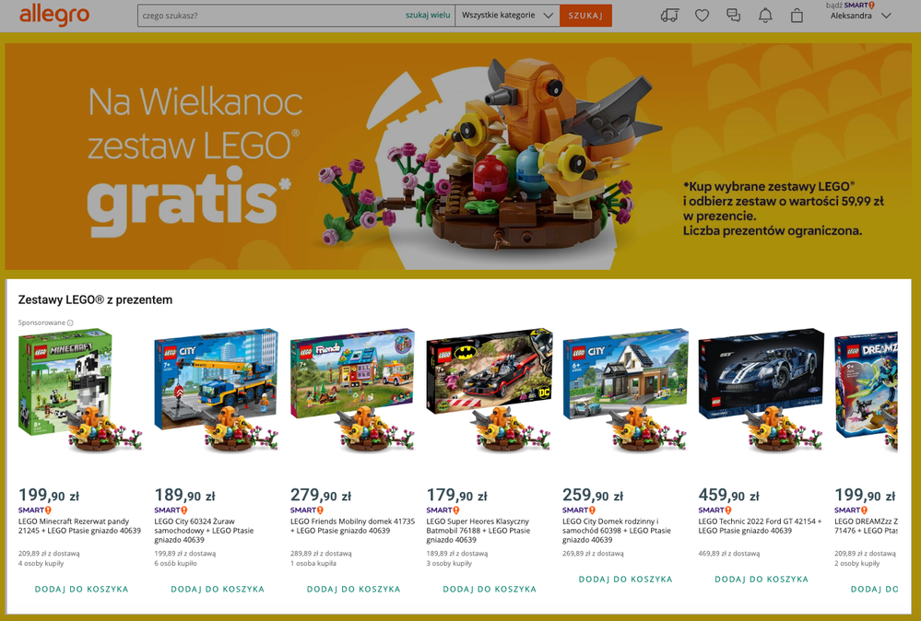Expand the Aleksandra account menu
Image resolution: width=921 pixels, height=621 pixels.
(x=860, y=16)
